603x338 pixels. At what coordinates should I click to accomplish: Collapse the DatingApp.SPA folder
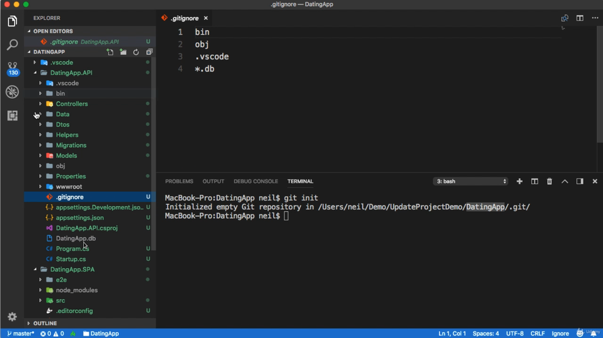pos(35,269)
